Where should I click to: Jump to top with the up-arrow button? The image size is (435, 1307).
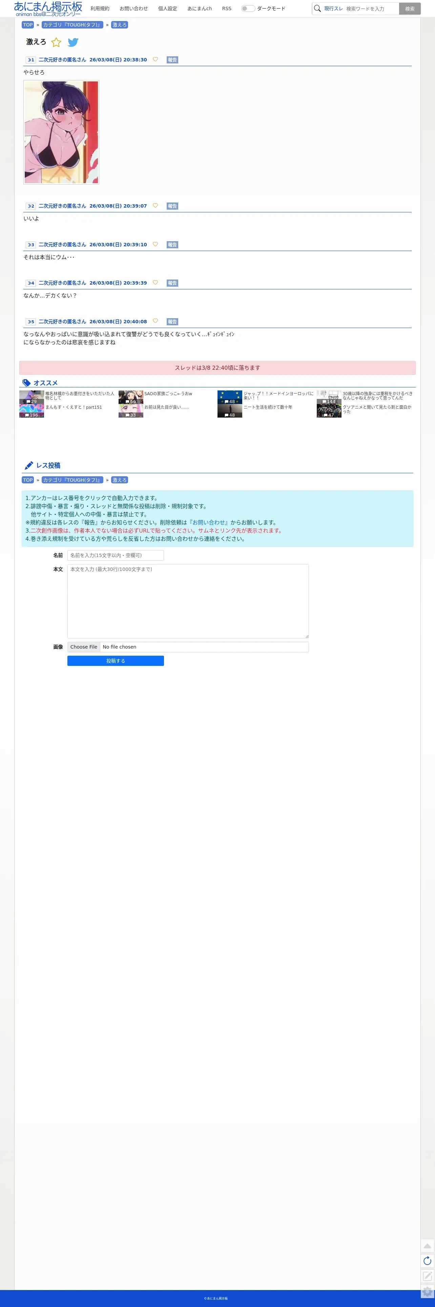pyautogui.click(x=428, y=1246)
